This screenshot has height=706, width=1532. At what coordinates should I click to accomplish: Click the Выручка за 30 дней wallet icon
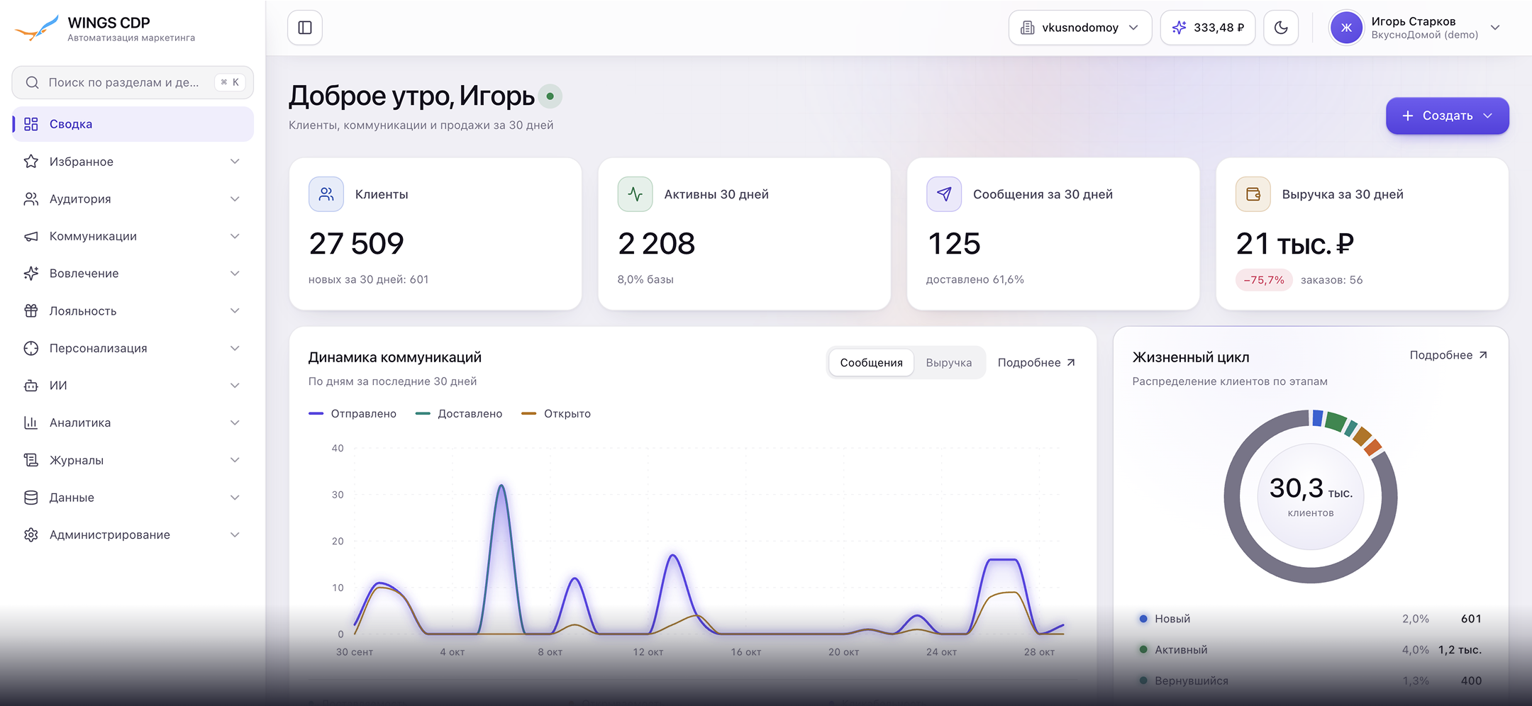(x=1253, y=194)
